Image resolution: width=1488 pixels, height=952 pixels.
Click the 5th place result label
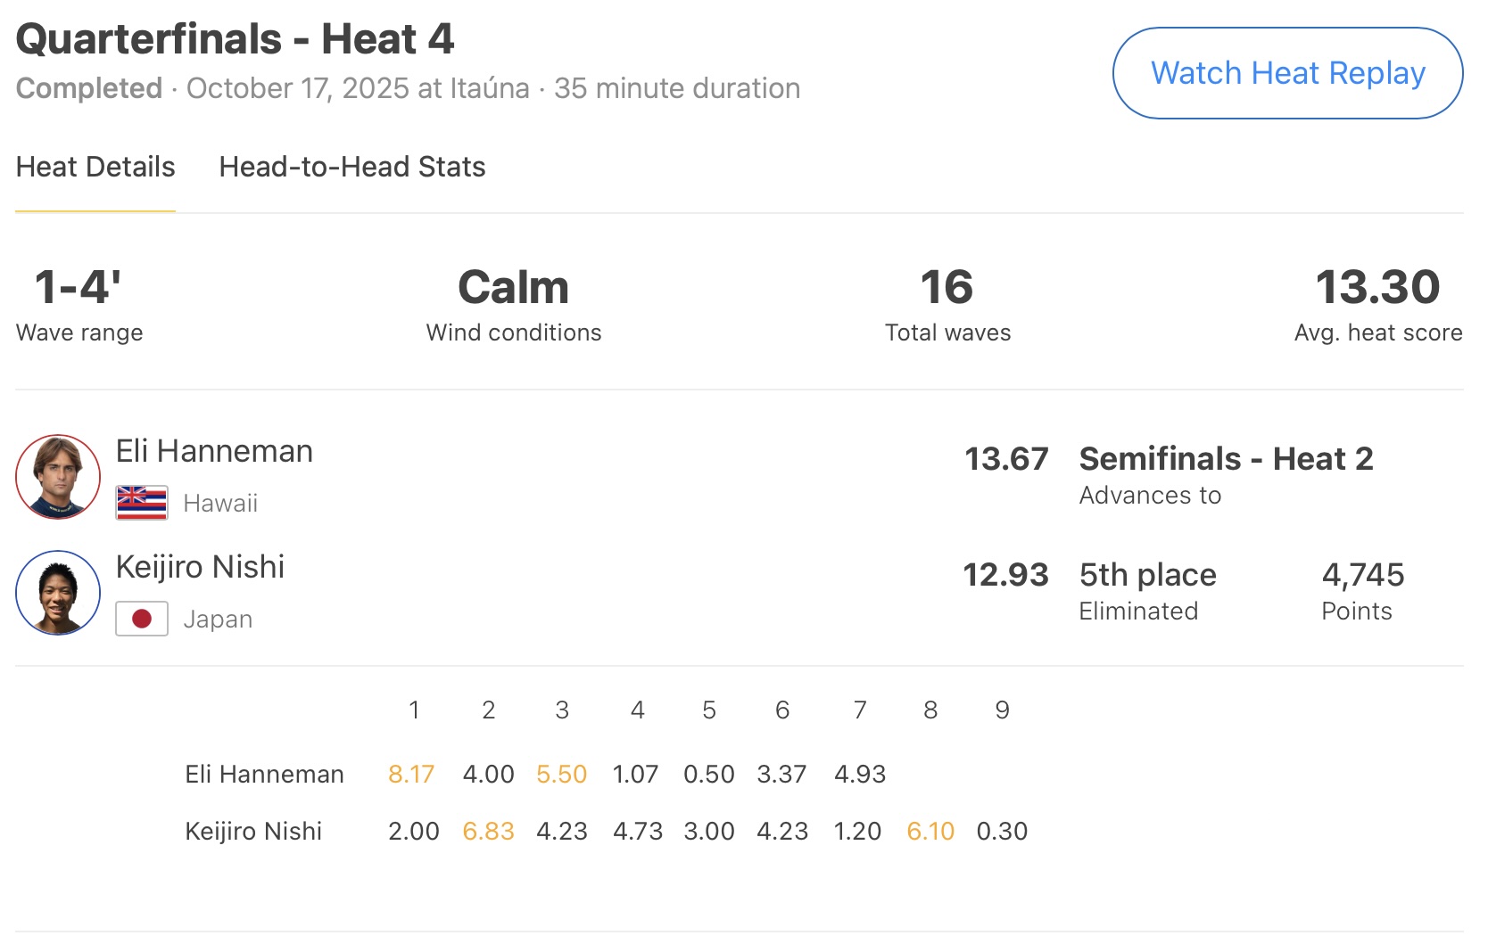click(1147, 575)
